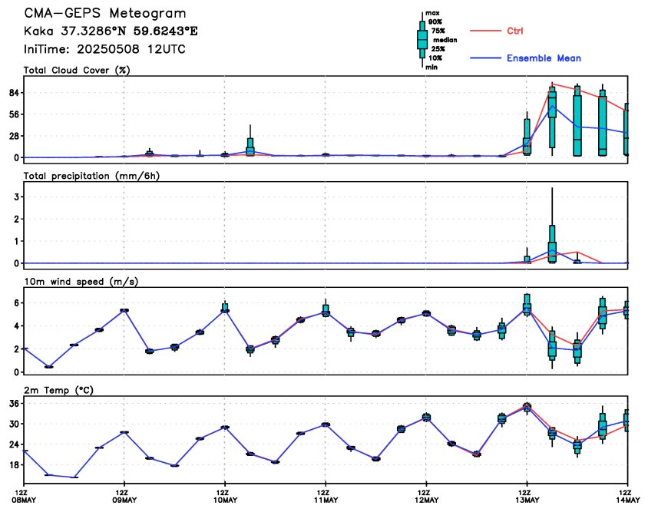The height and width of the screenshot is (512, 648).
Task: Click the '12Z 09MAY' time axis label
Action: (x=124, y=497)
